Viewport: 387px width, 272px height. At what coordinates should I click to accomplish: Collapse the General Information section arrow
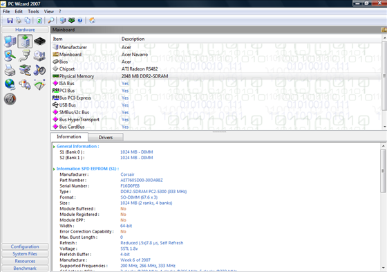[x=54, y=147]
